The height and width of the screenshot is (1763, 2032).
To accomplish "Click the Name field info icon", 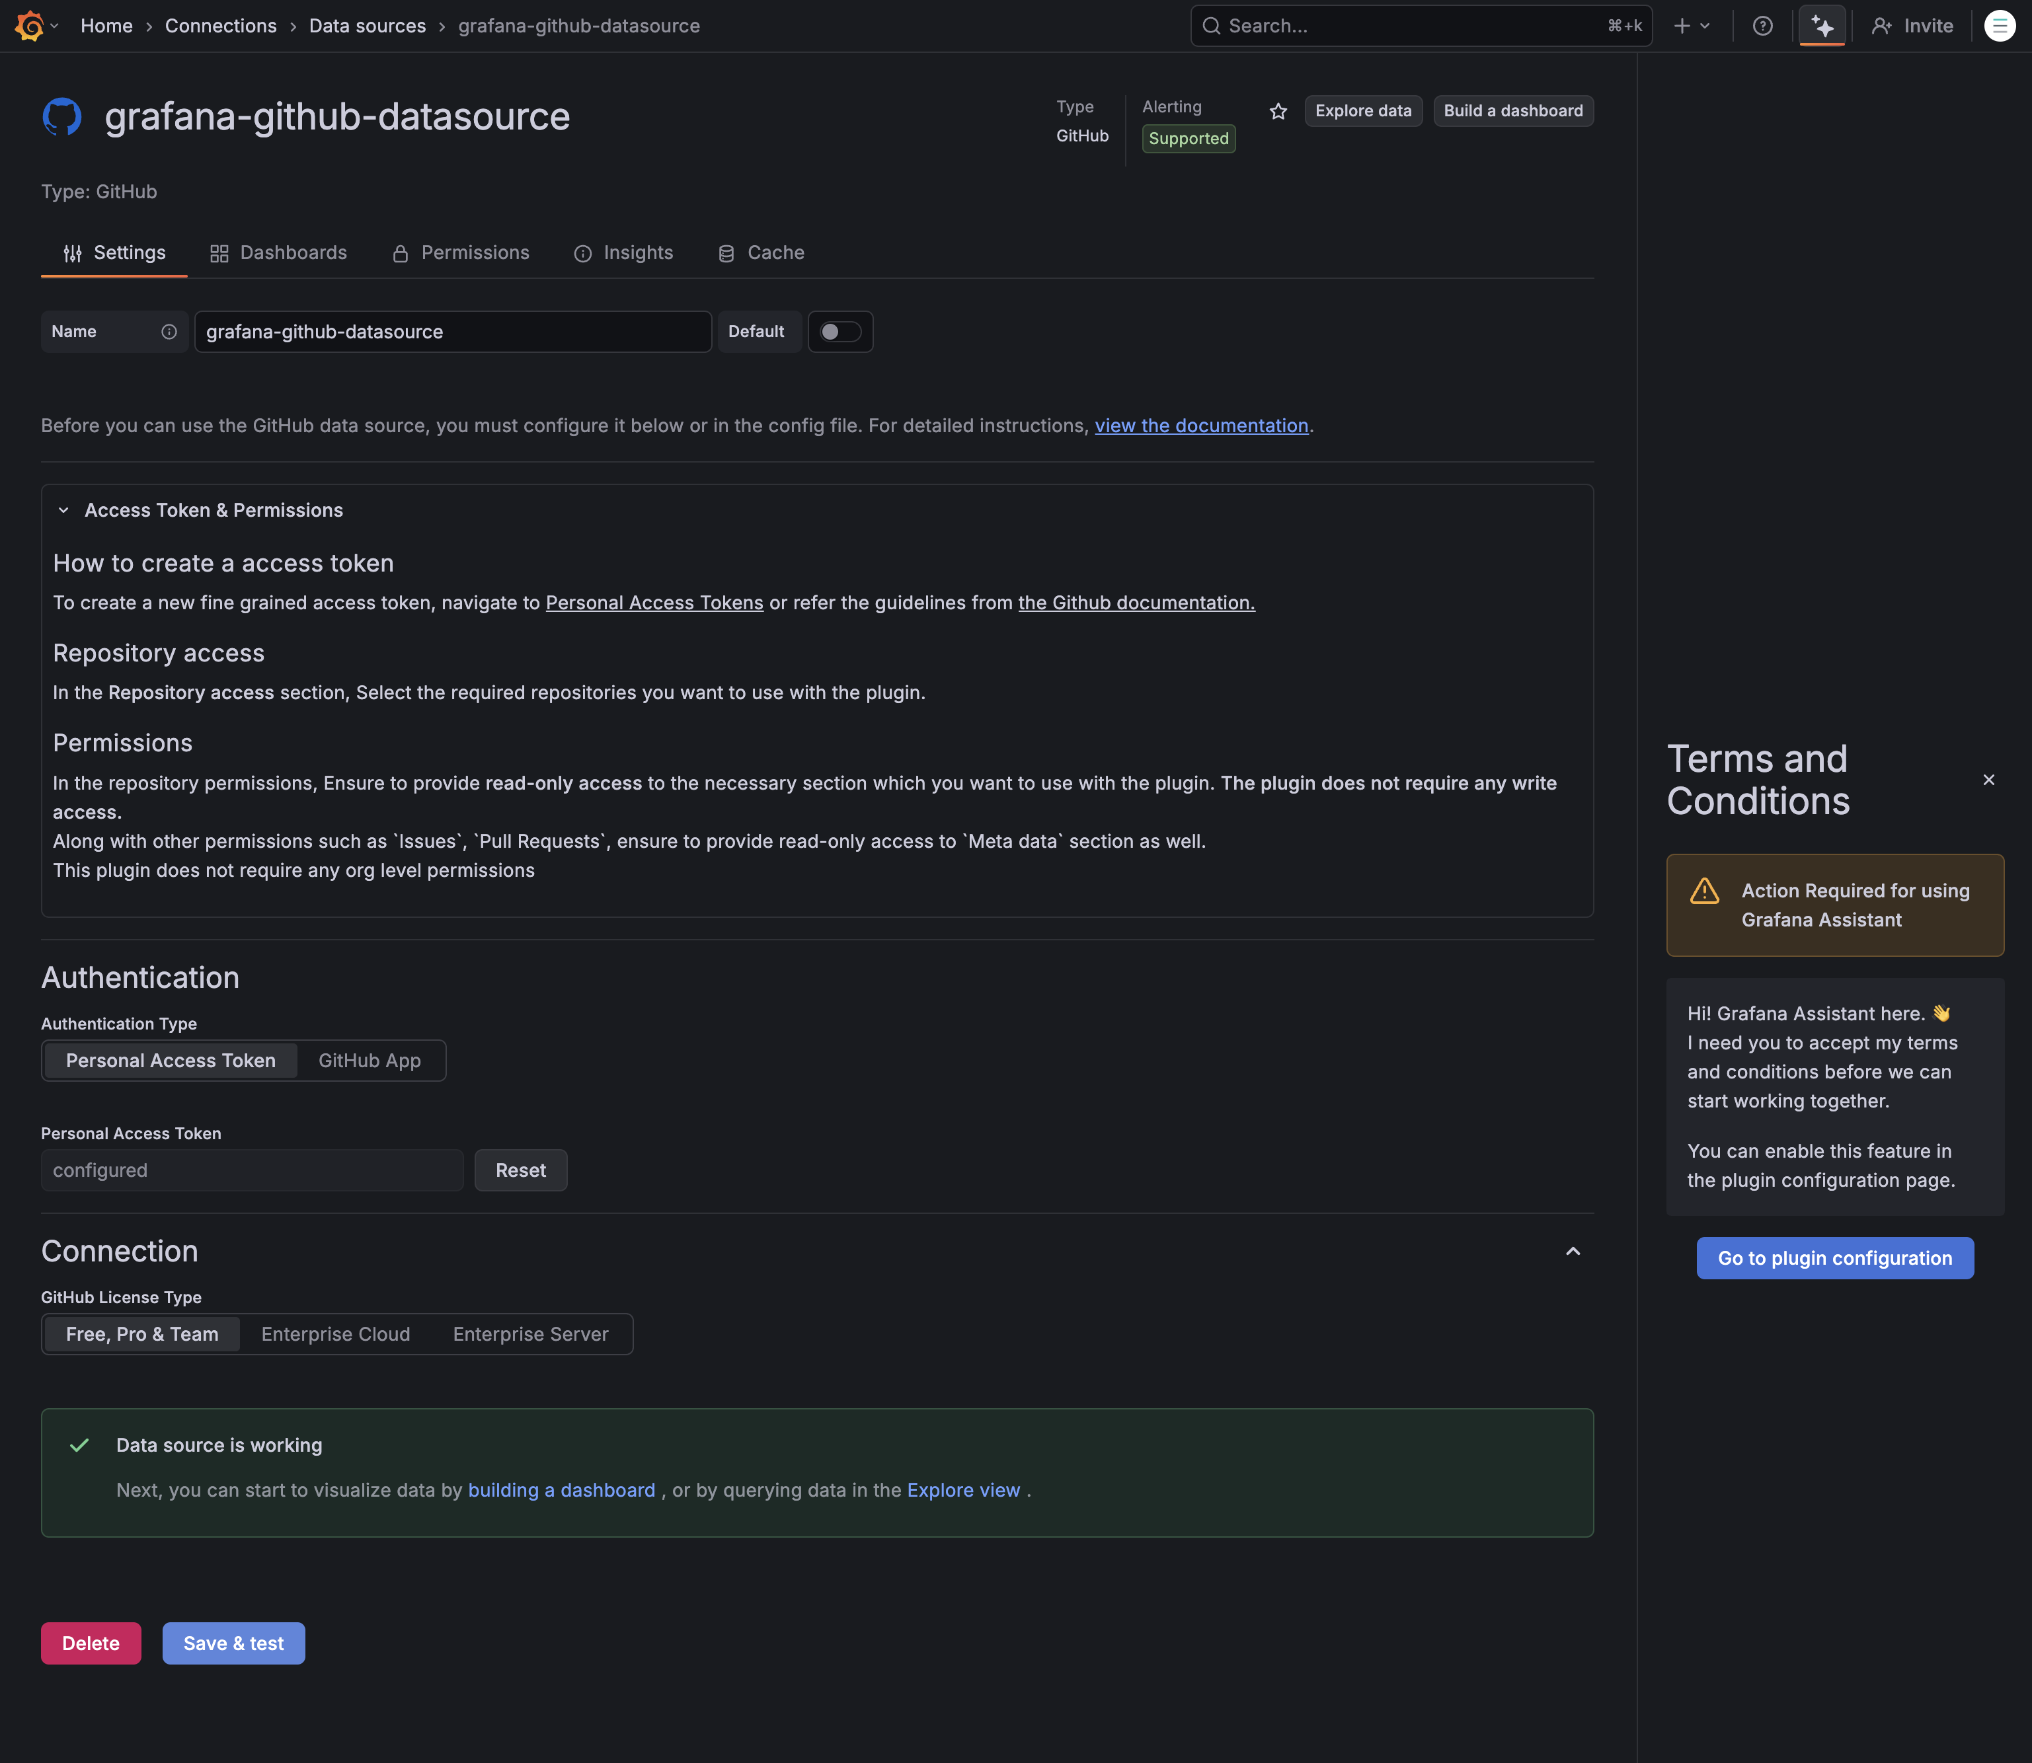I will [169, 332].
